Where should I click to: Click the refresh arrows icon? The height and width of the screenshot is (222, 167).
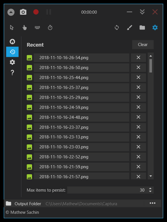[x=117, y=28]
